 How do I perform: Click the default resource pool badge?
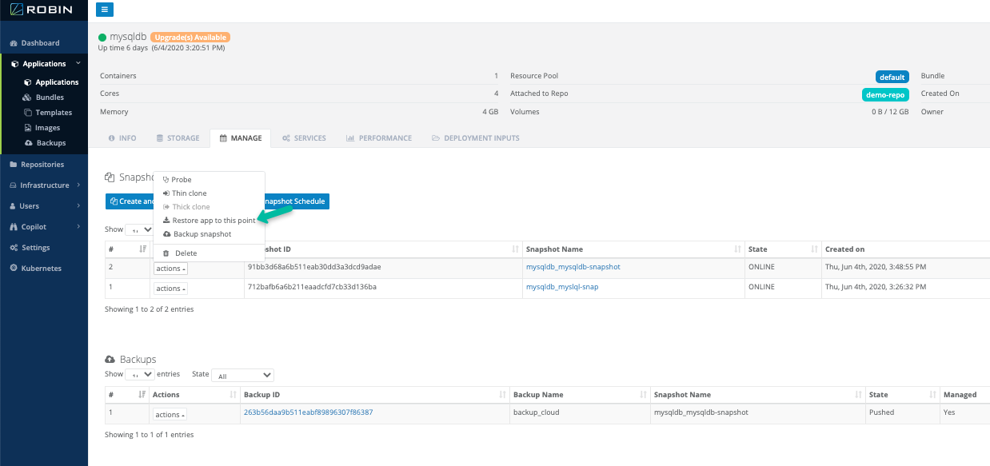[892, 77]
